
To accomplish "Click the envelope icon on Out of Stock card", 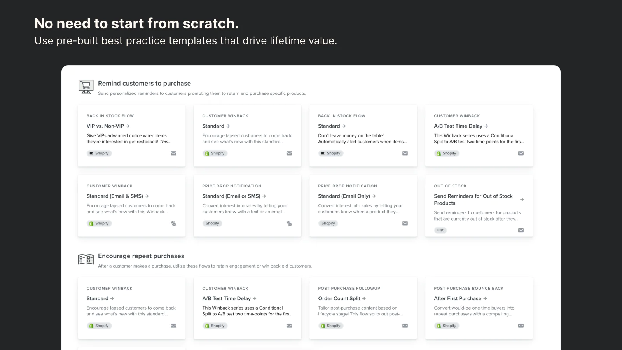I will click(x=521, y=230).
